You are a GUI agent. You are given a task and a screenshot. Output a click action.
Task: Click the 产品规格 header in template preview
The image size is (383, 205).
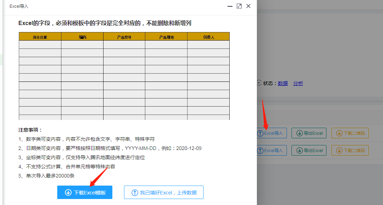coord(166,37)
